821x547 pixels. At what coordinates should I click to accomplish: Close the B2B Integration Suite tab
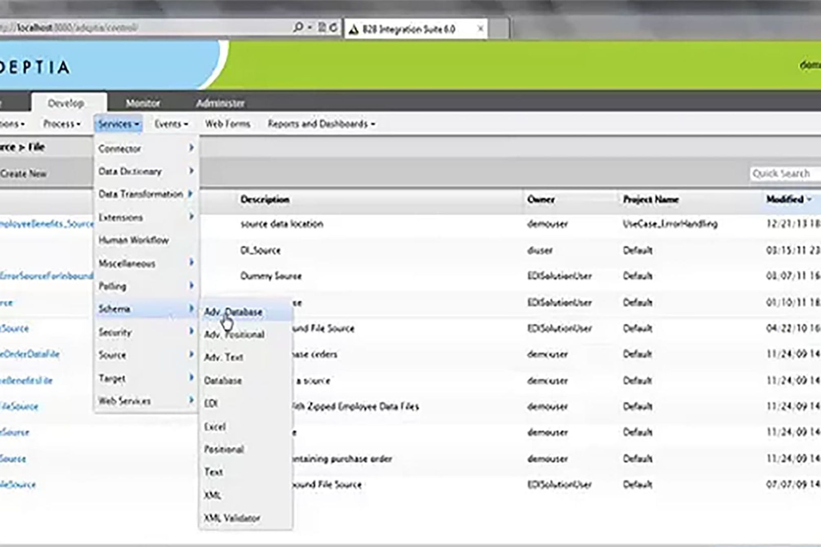click(480, 28)
